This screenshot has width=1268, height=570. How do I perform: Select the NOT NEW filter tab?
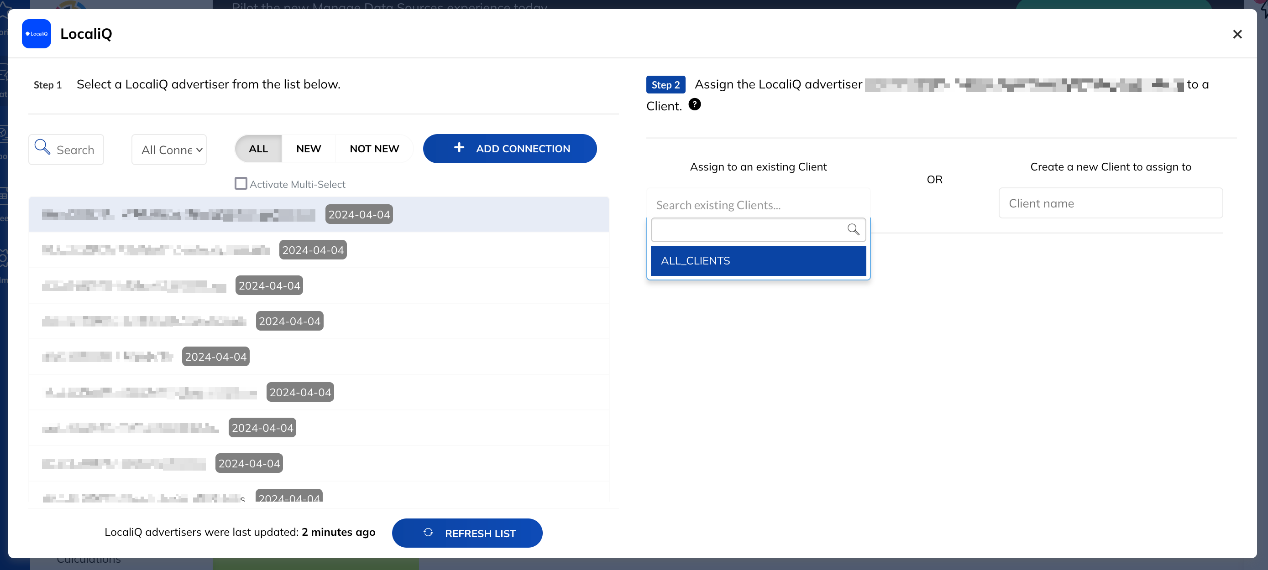coord(374,149)
